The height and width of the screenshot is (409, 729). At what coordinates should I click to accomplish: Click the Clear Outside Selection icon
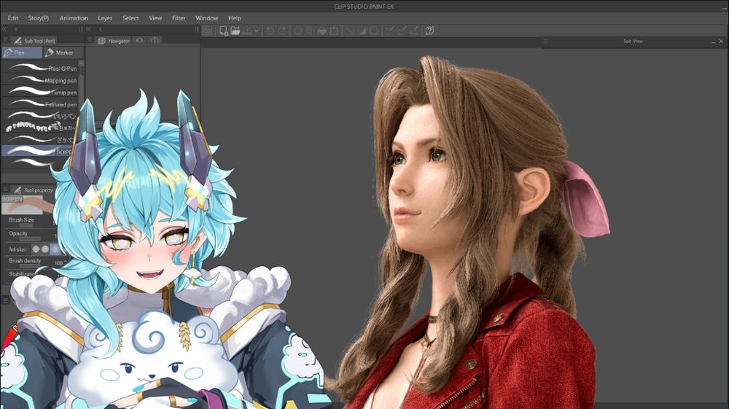pos(310,31)
